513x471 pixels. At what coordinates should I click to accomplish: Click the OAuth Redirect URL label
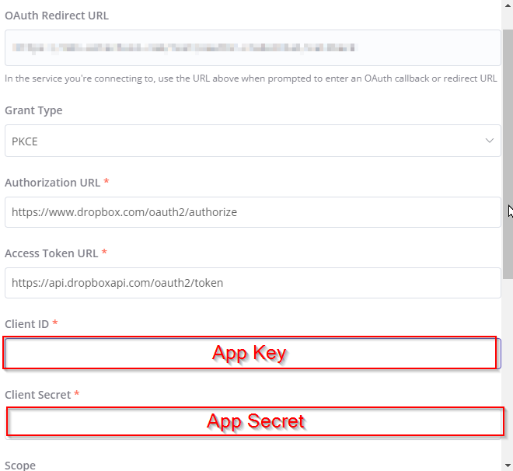pyautogui.click(x=57, y=16)
